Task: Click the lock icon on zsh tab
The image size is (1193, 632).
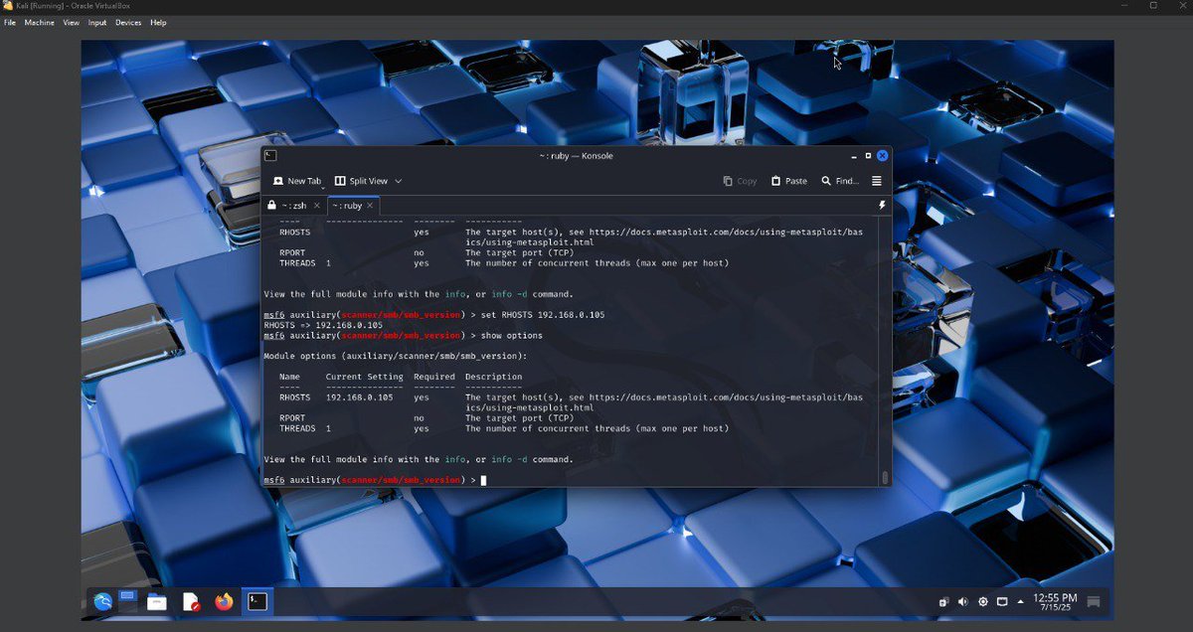Action: pos(271,206)
